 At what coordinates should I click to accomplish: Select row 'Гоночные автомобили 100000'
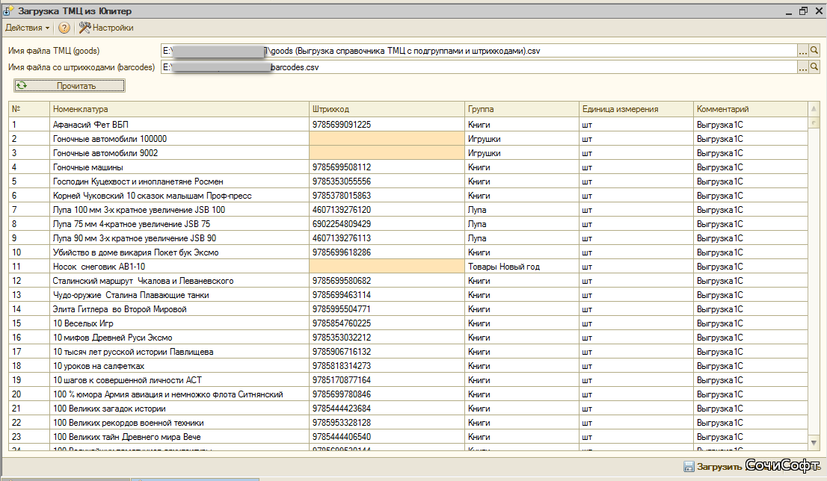pyautogui.click(x=408, y=139)
